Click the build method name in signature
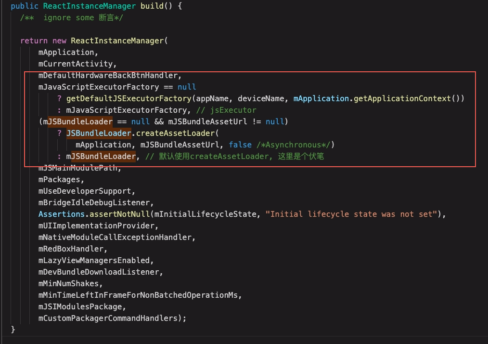Viewport: 488px width, 344px height. click(152, 6)
